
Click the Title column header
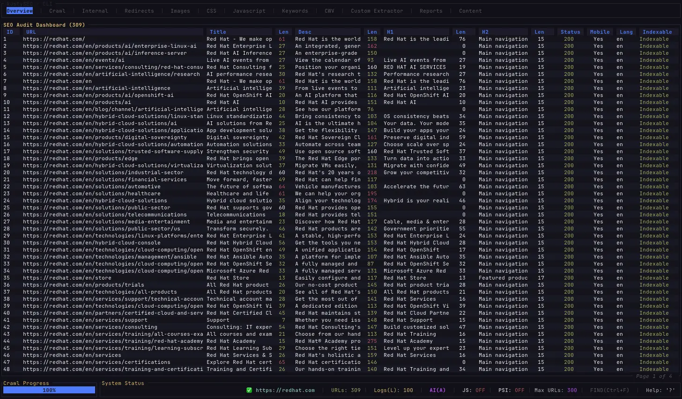pyautogui.click(x=218, y=32)
